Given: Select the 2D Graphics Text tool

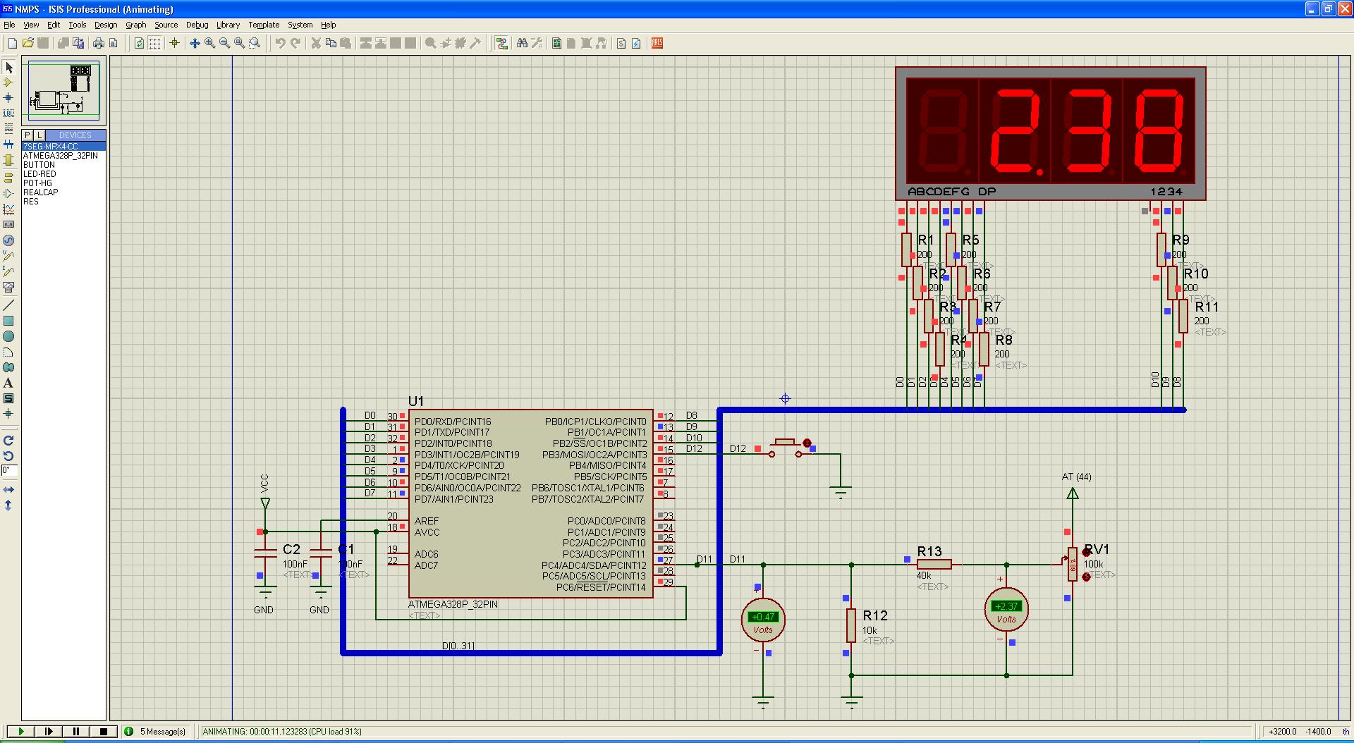Looking at the screenshot, I should pyautogui.click(x=8, y=383).
